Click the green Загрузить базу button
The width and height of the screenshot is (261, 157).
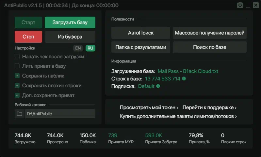pos(70,22)
